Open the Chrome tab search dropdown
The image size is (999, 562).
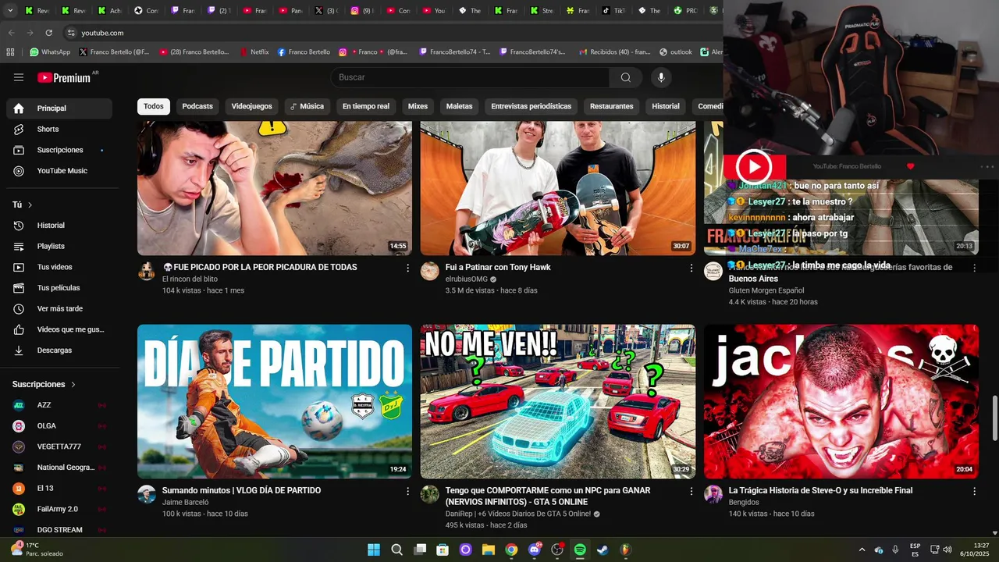10,11
